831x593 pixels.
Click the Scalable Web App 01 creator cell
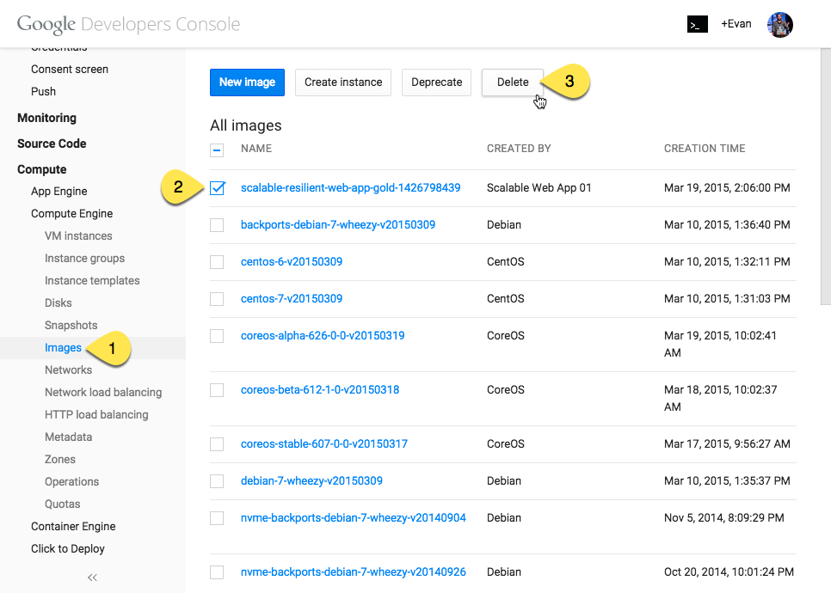point(539,187)
